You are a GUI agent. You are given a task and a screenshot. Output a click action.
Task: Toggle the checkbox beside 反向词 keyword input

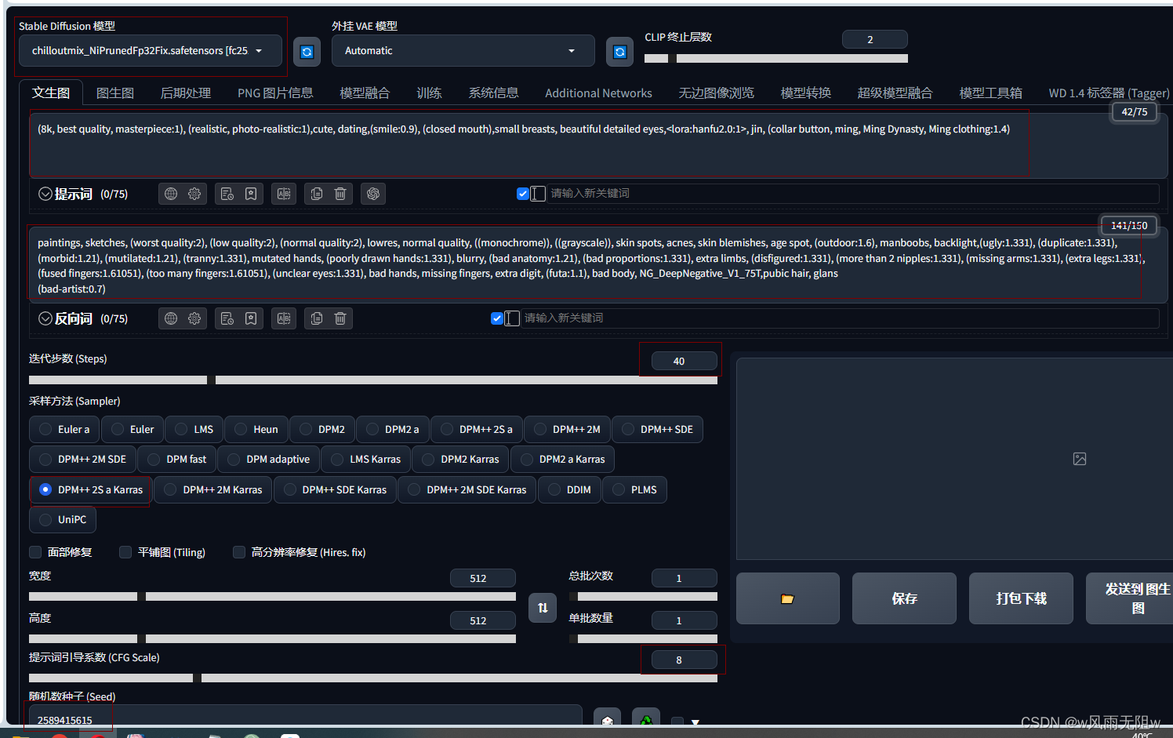pos(496,318)
